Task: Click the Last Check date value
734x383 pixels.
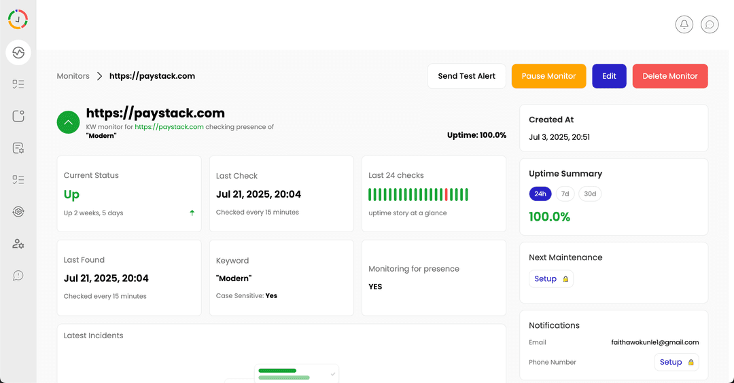Action: [258, 194]
